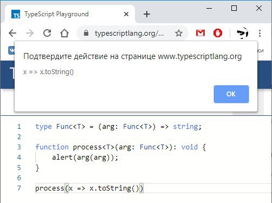Confirm the alert with OK
Image resolution: width=272 pixels, height=203 pixels.
coord(231,94)
